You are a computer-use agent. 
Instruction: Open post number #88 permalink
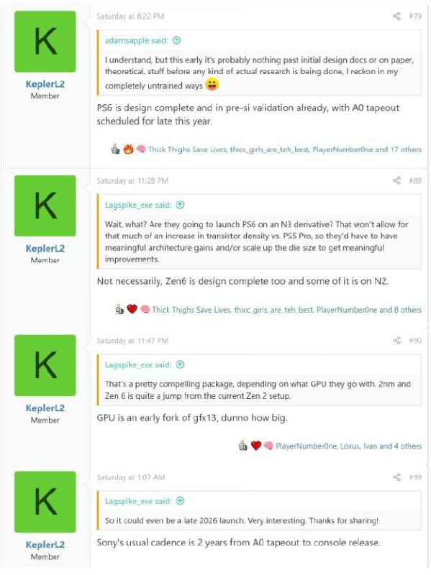415,180
